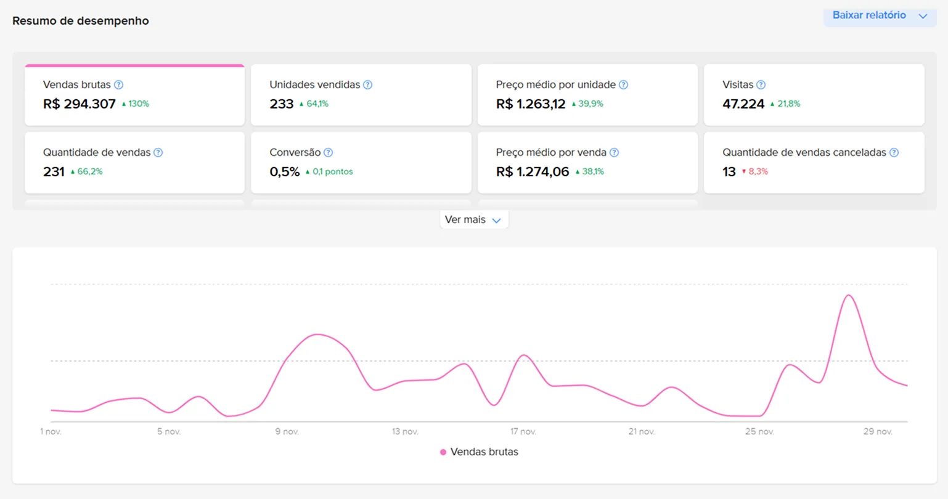Expand Ver mais to reveal hidden metrics
The height and width of the screenshot is (499, 948).
473,219
